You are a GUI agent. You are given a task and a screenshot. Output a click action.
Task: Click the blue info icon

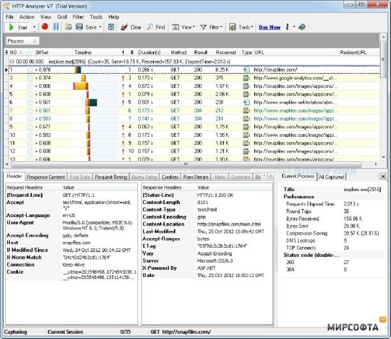tap(287, 27)
